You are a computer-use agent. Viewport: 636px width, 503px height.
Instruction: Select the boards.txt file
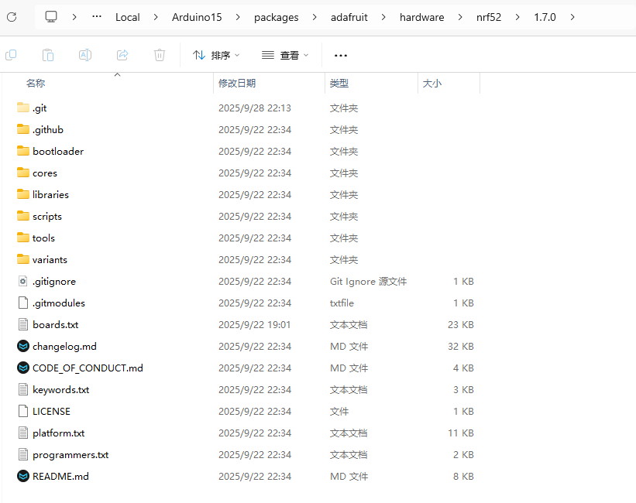pyautogui.click(x=55, y=325)
